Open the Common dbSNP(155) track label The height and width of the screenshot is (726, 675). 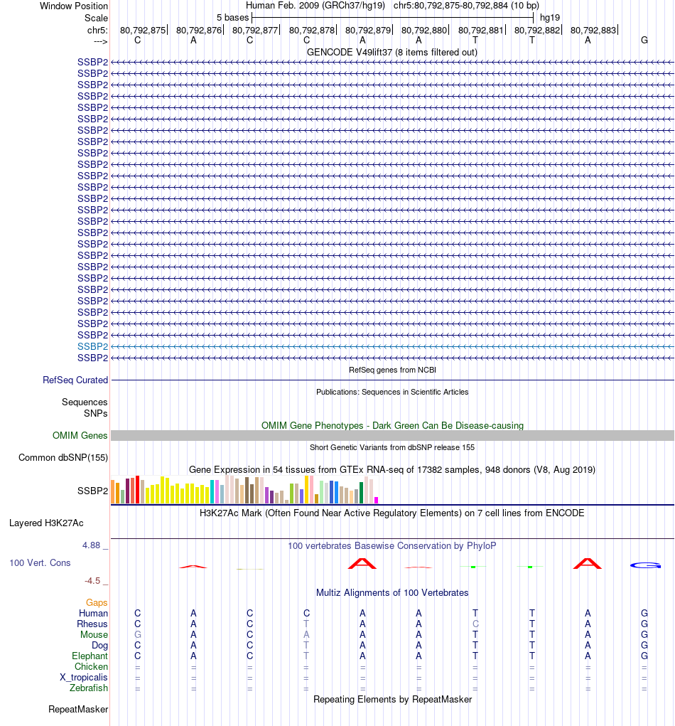[63, 458]
